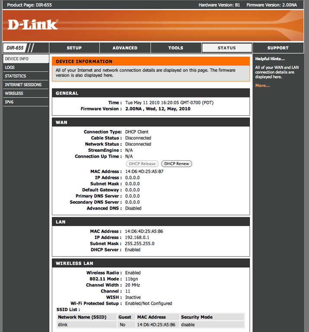This screenshot has width=309, height=332.
Task: Click WAN MAC address 14:D6:4D:25:A5:B7
Action: 144,172
